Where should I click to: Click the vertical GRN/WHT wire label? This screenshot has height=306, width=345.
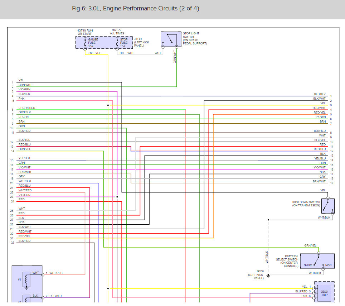(175, 57)
